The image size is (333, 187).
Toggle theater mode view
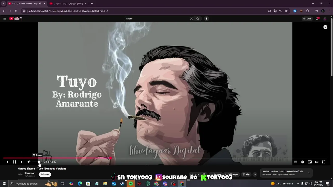point(317,162)
